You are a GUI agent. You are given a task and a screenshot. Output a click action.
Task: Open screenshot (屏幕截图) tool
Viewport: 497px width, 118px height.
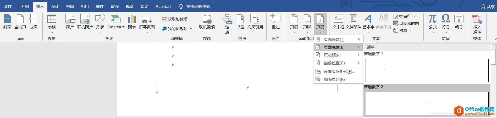coord(147,23)
